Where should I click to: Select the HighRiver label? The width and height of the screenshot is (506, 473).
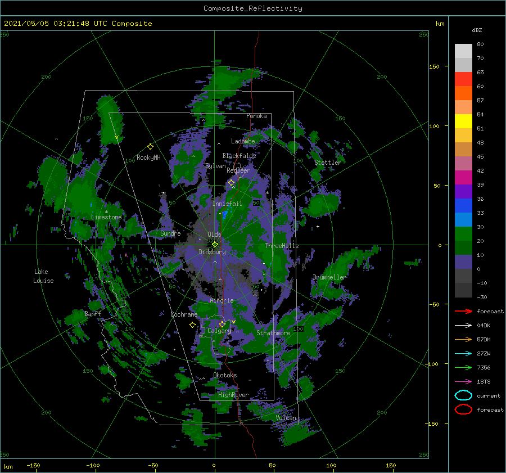233,395
